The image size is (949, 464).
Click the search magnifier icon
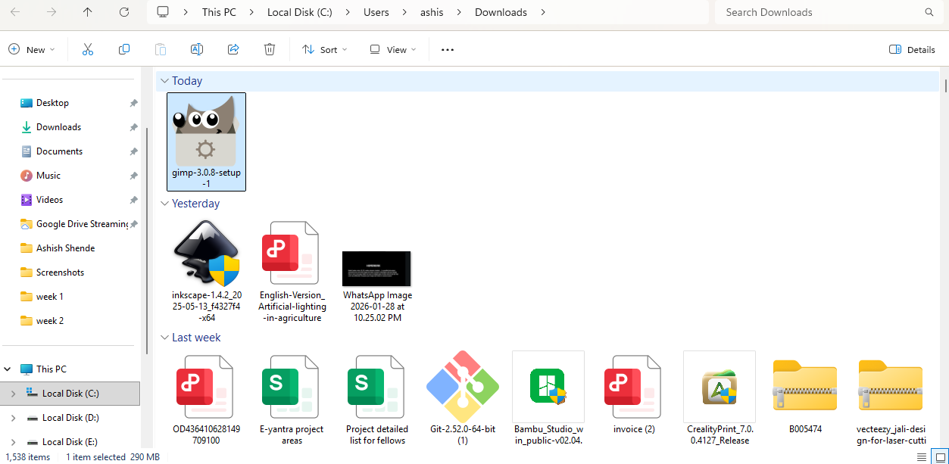[x=929, y=12]
